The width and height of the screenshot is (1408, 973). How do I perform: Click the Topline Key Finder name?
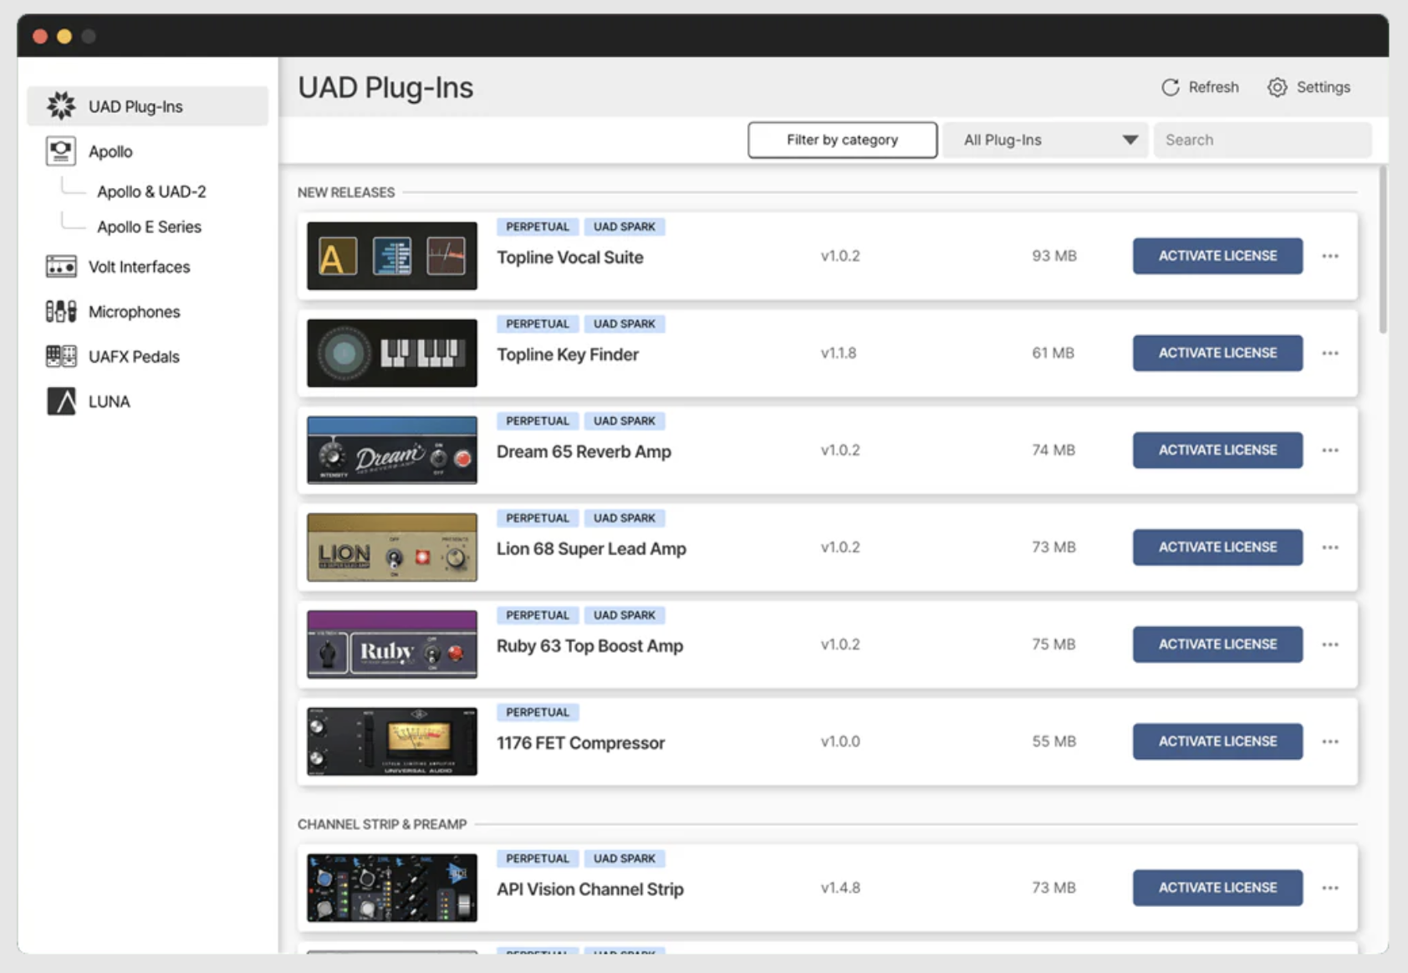(x=568, y=354)
